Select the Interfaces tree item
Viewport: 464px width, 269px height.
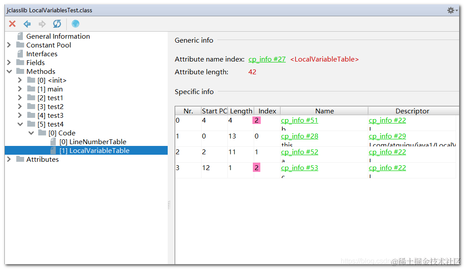coord(42,54)
